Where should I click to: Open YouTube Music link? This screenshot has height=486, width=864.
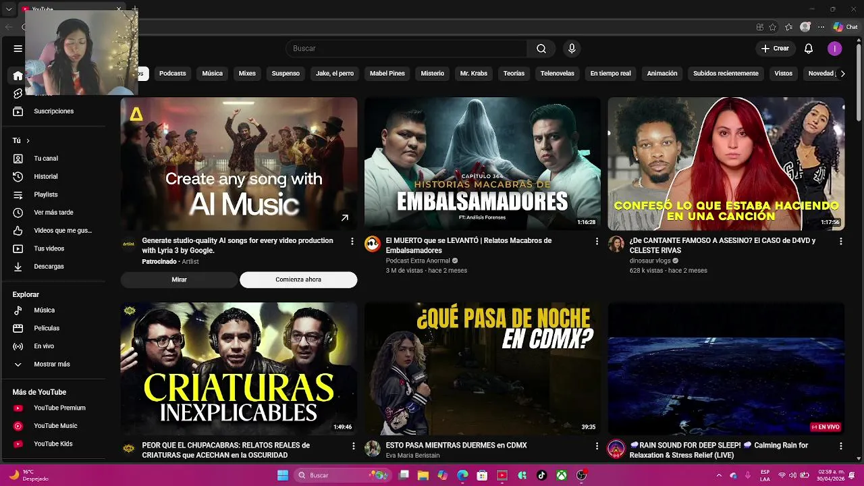pos(54,426)
